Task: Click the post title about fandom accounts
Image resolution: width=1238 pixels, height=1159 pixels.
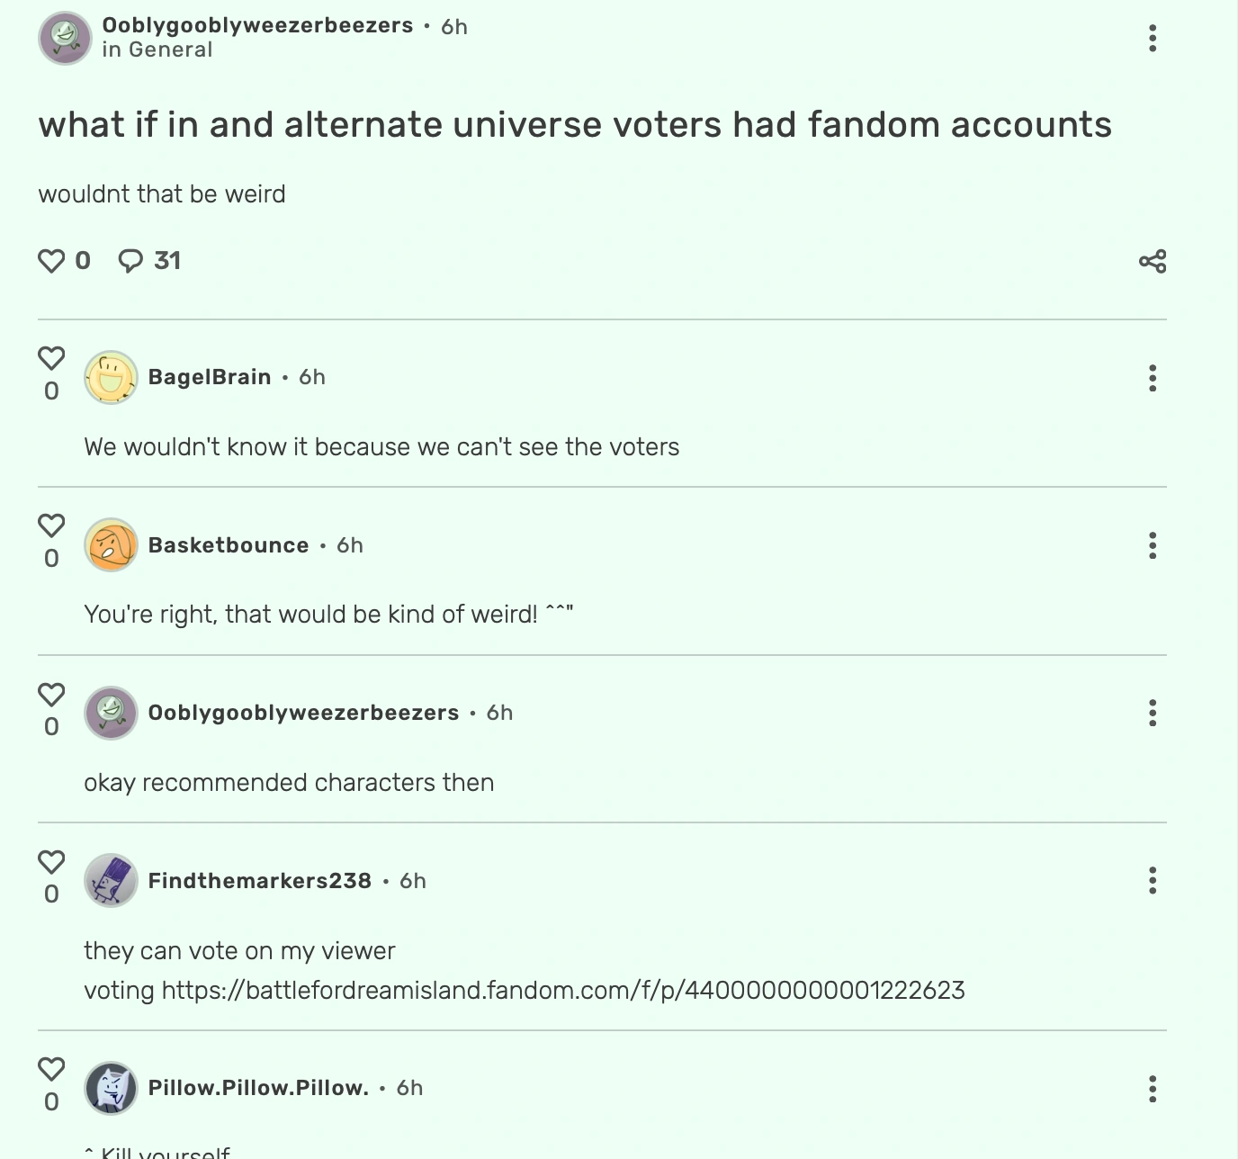Action: (574, 124)
